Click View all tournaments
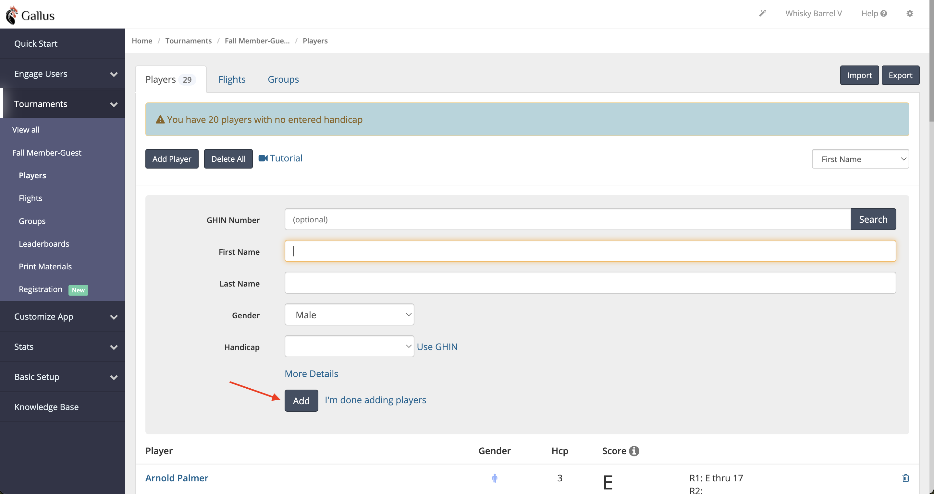This screenshot has width=934, height=494. 26,130
